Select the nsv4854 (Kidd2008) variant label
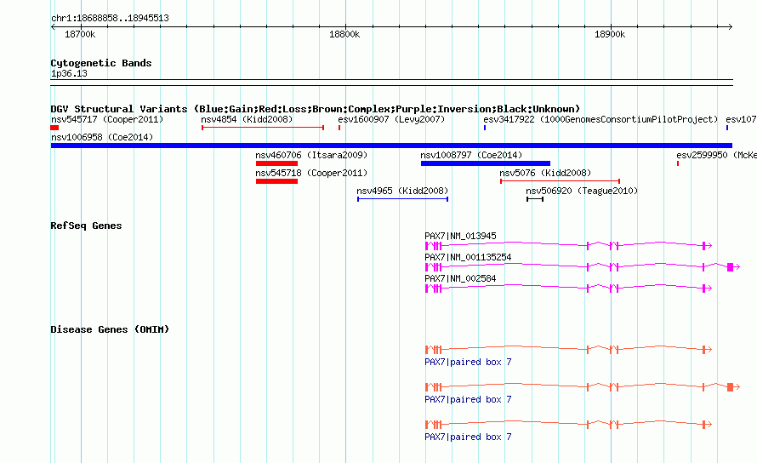Screen dimensions: 757x463 pyautogui.click(x=247, y=119)
